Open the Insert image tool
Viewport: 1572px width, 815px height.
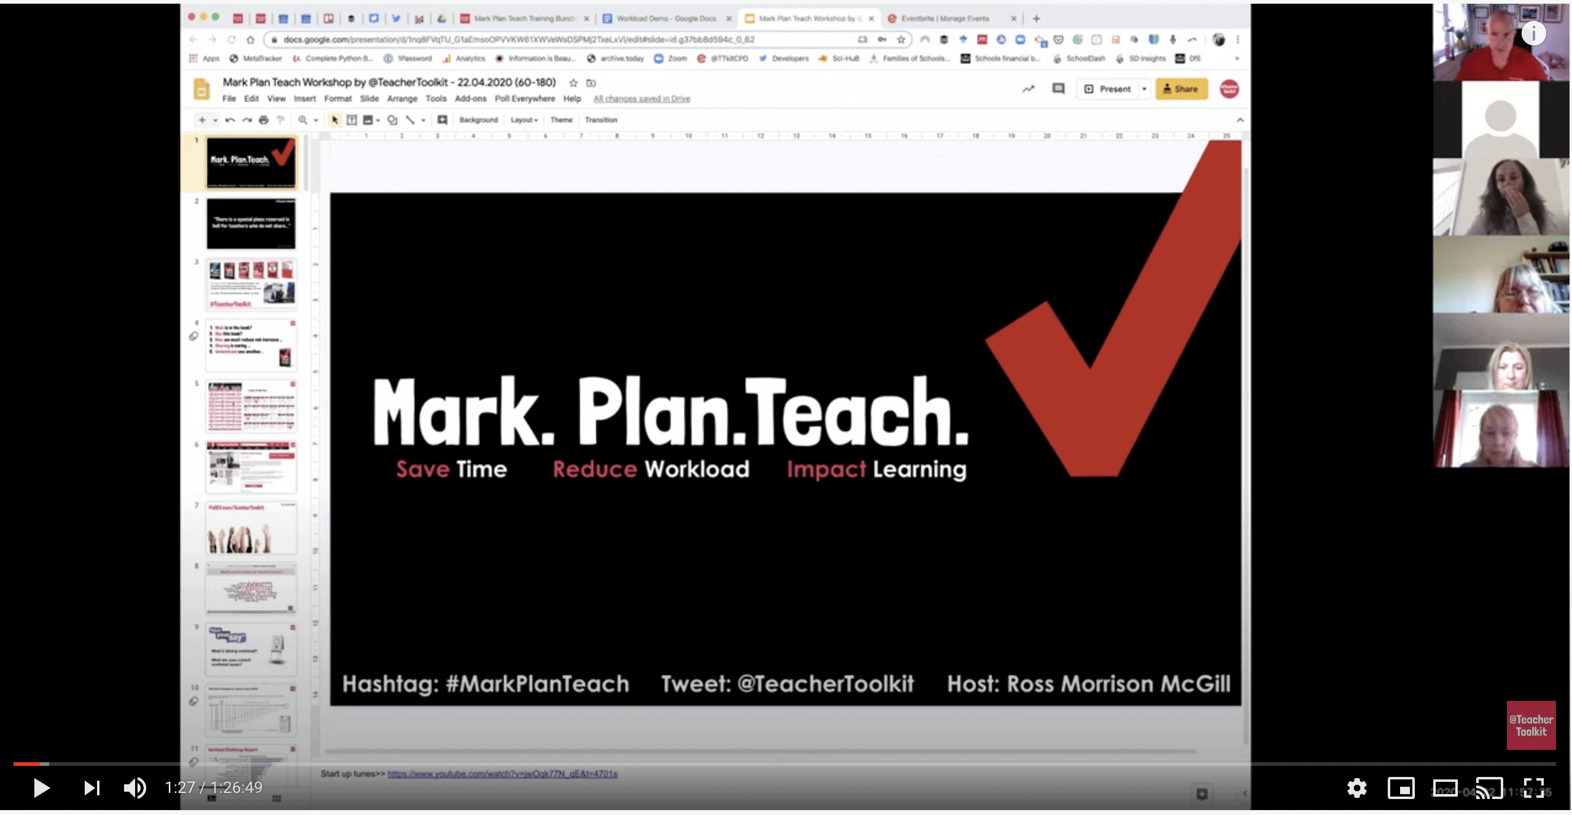[367, 120]
